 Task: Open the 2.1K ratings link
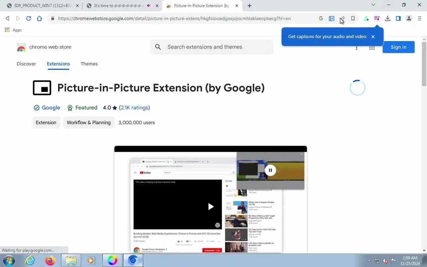tap(134, 107)
